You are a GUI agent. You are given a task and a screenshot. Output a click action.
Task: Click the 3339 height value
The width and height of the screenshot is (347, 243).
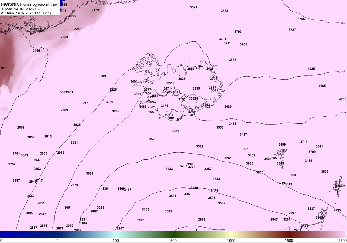tap(110, 102)
